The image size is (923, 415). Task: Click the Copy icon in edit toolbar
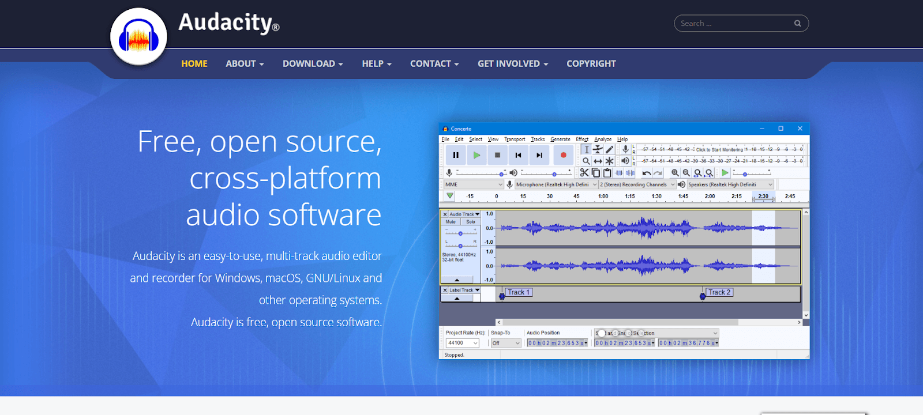pyautogui.click(x=596, y=173)
